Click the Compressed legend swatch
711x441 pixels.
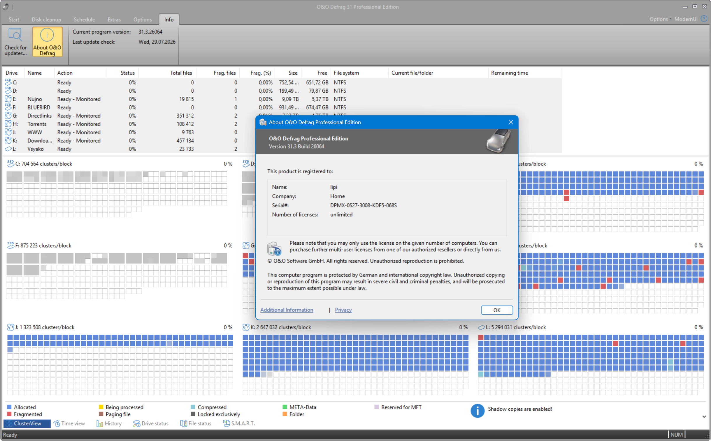click(x=193, y=407)
